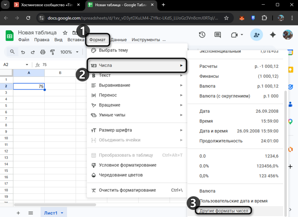Choose Очистить форматирование
The width and height of the screenshot is (298, 217).
[137, 190]
